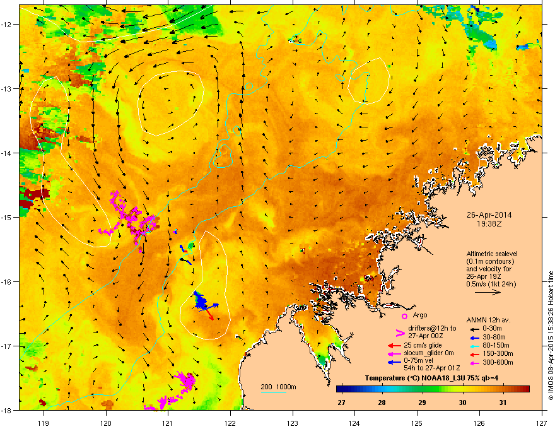Click the '0.5m/s (1kt 24h)' scale text
This screenshot has width=555, height=429.
coord(491,284)
